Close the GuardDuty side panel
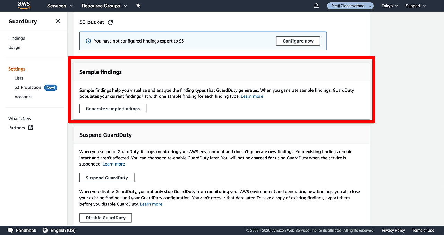 [x=58, y=21]
